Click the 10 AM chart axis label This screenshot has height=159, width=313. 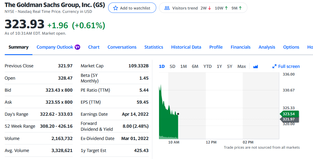pyautogui.click(x=174, y=142)
